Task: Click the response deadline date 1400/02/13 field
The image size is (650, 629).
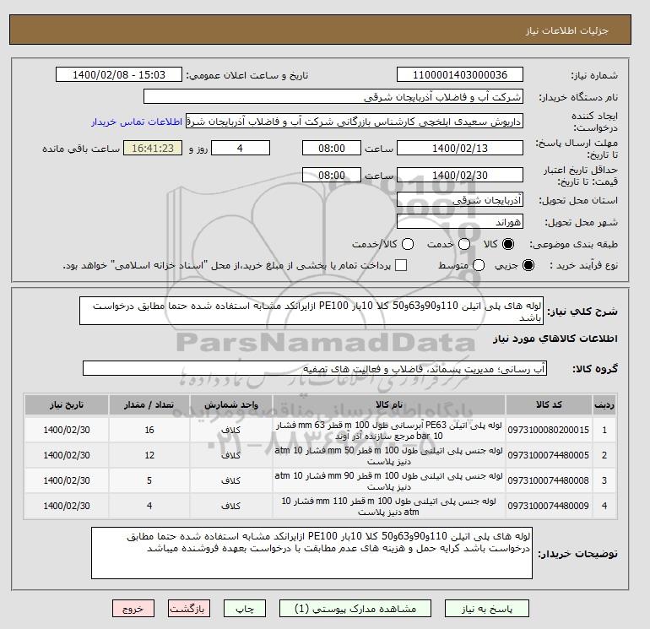Action: pos(460,148)
